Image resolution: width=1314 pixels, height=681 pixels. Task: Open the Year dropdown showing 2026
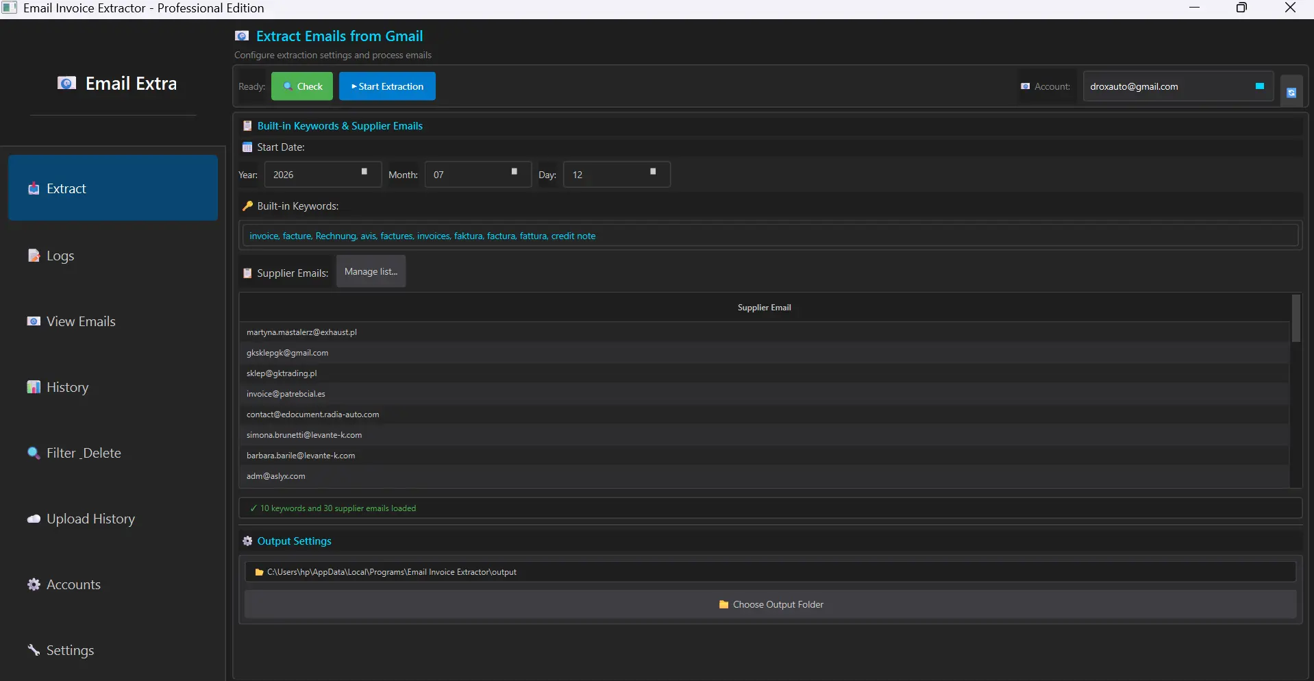pyautogui.click(x=323, y=174)
